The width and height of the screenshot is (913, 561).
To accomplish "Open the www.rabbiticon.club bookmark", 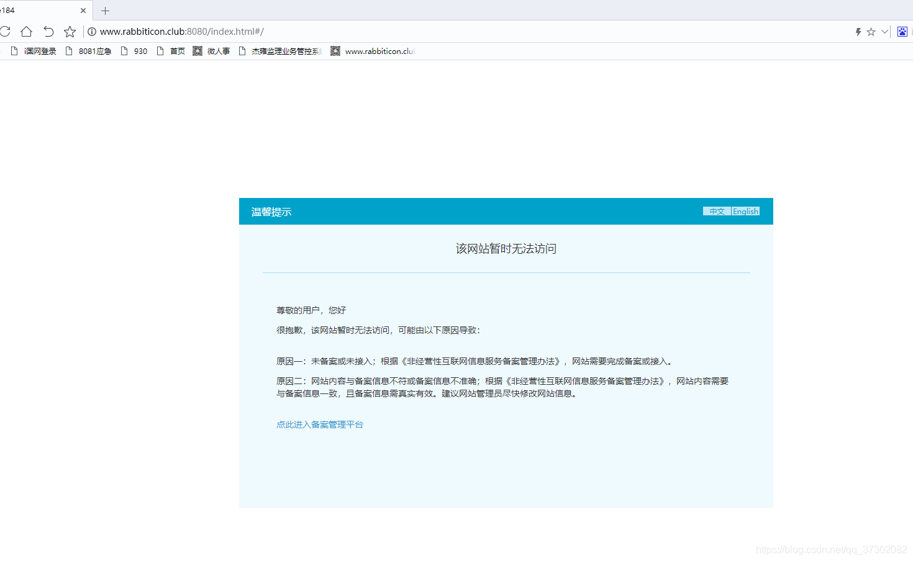I will (373, 51).
